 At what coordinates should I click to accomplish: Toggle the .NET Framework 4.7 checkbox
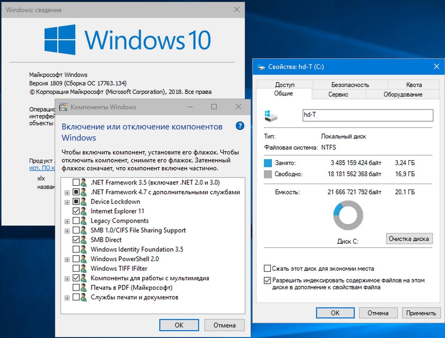[x=76, y=192]
